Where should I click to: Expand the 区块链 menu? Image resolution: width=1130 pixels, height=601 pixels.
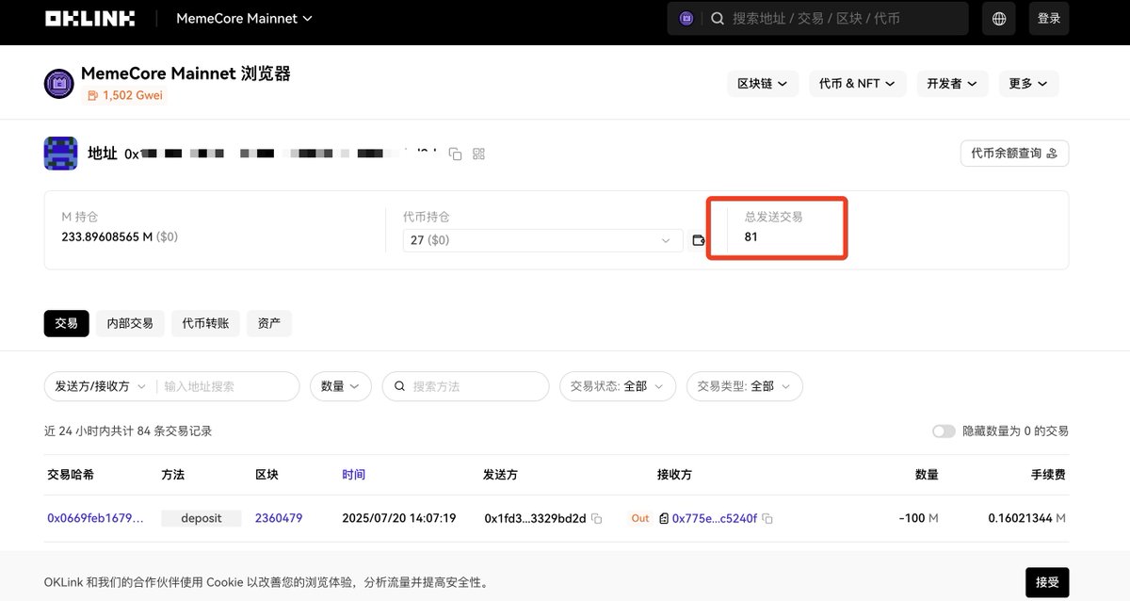pyautogui.click(x=763, y=84)
